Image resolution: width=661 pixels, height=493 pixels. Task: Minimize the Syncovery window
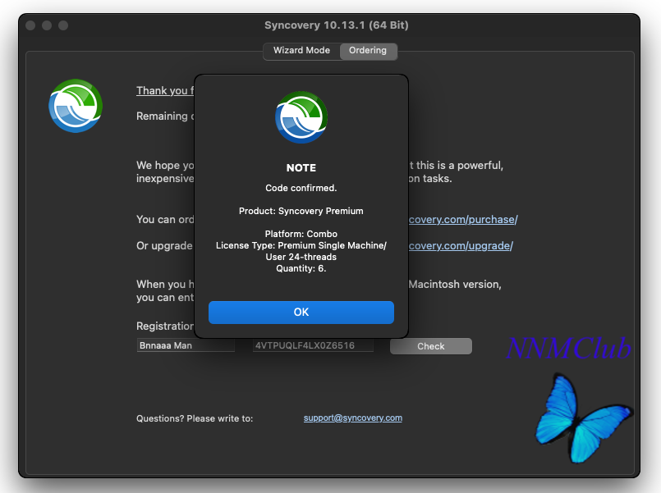click(47, 25)
